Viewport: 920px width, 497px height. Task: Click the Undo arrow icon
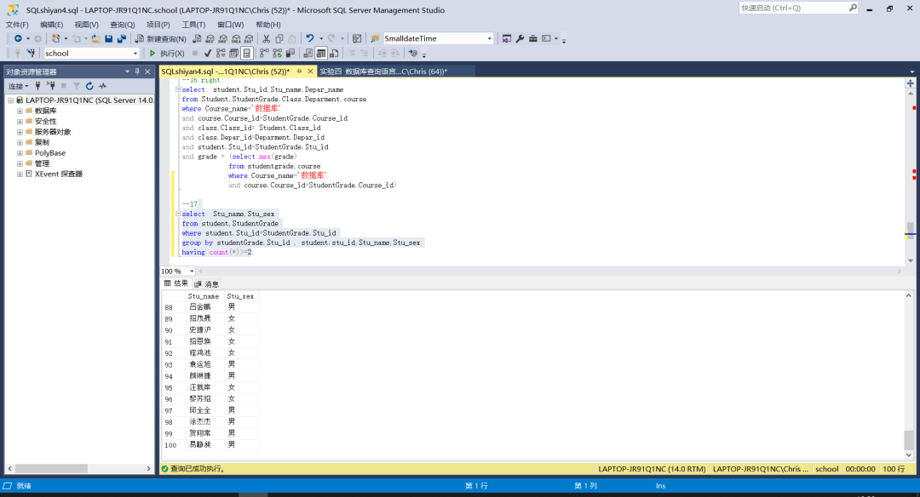click(x=310, y=39)
